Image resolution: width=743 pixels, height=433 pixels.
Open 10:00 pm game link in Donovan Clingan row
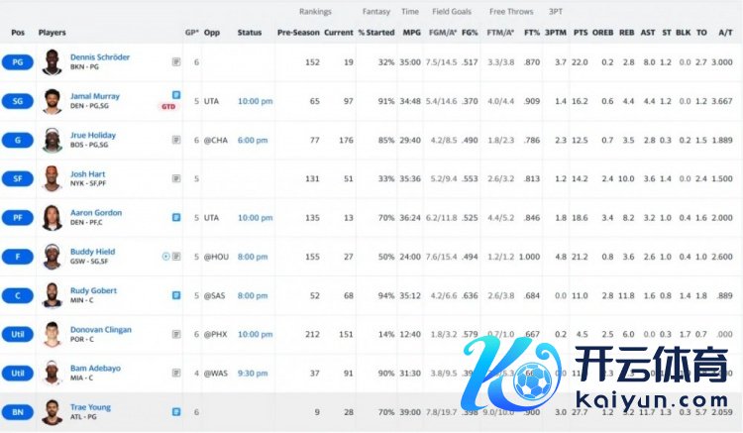255,335
